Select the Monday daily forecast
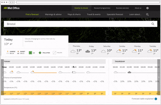Viewport: 161px width, 105px height. (x=137, y=50)
